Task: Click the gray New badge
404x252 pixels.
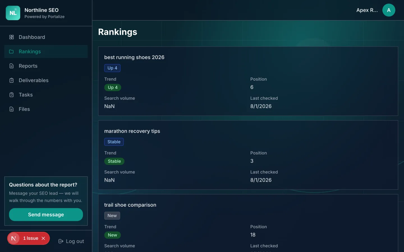Action: click(x=112, y=216)
